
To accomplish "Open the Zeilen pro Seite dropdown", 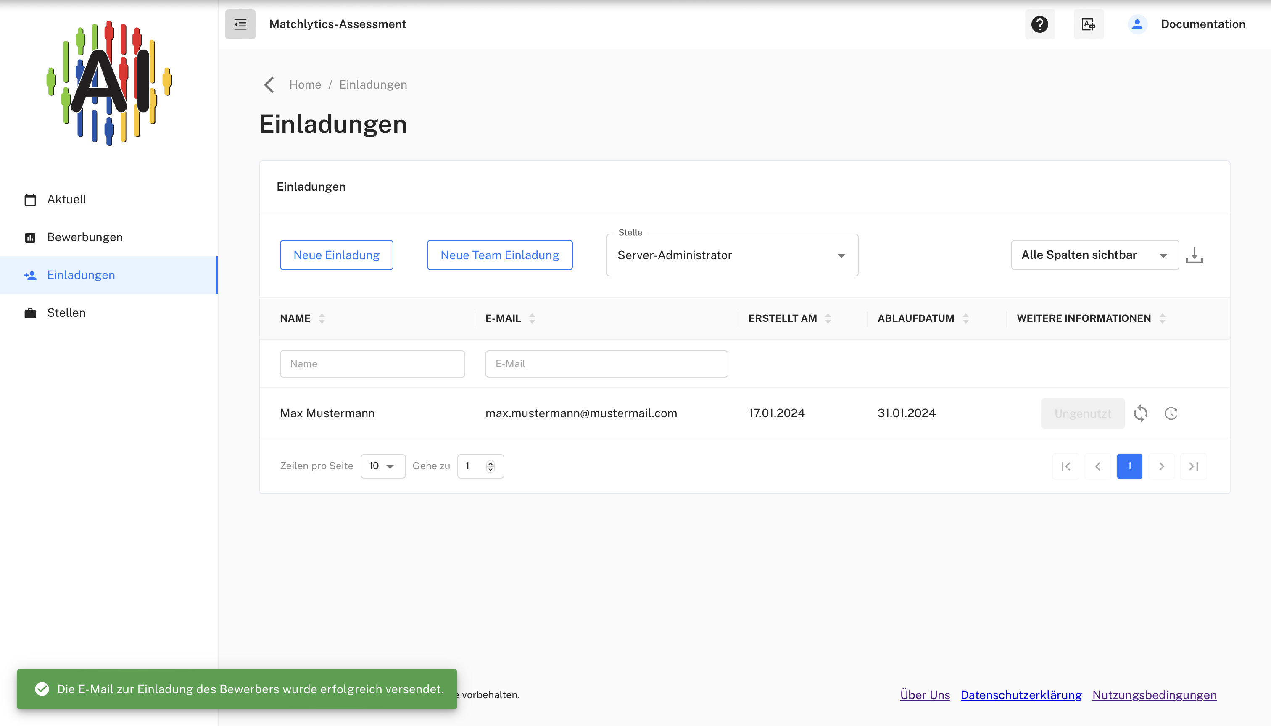I will (383, 466).
